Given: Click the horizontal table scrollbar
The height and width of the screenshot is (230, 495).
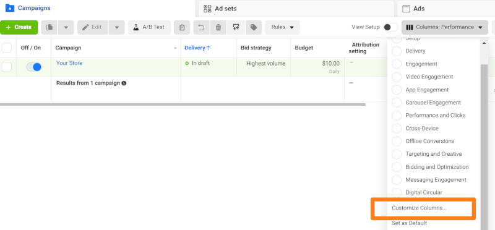Looking at the screenshot, I should tap(183, 104).
